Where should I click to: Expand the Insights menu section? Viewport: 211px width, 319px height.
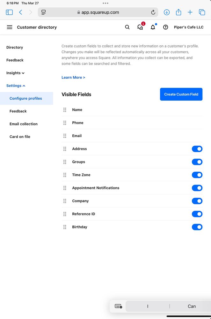tap(15, 73)
